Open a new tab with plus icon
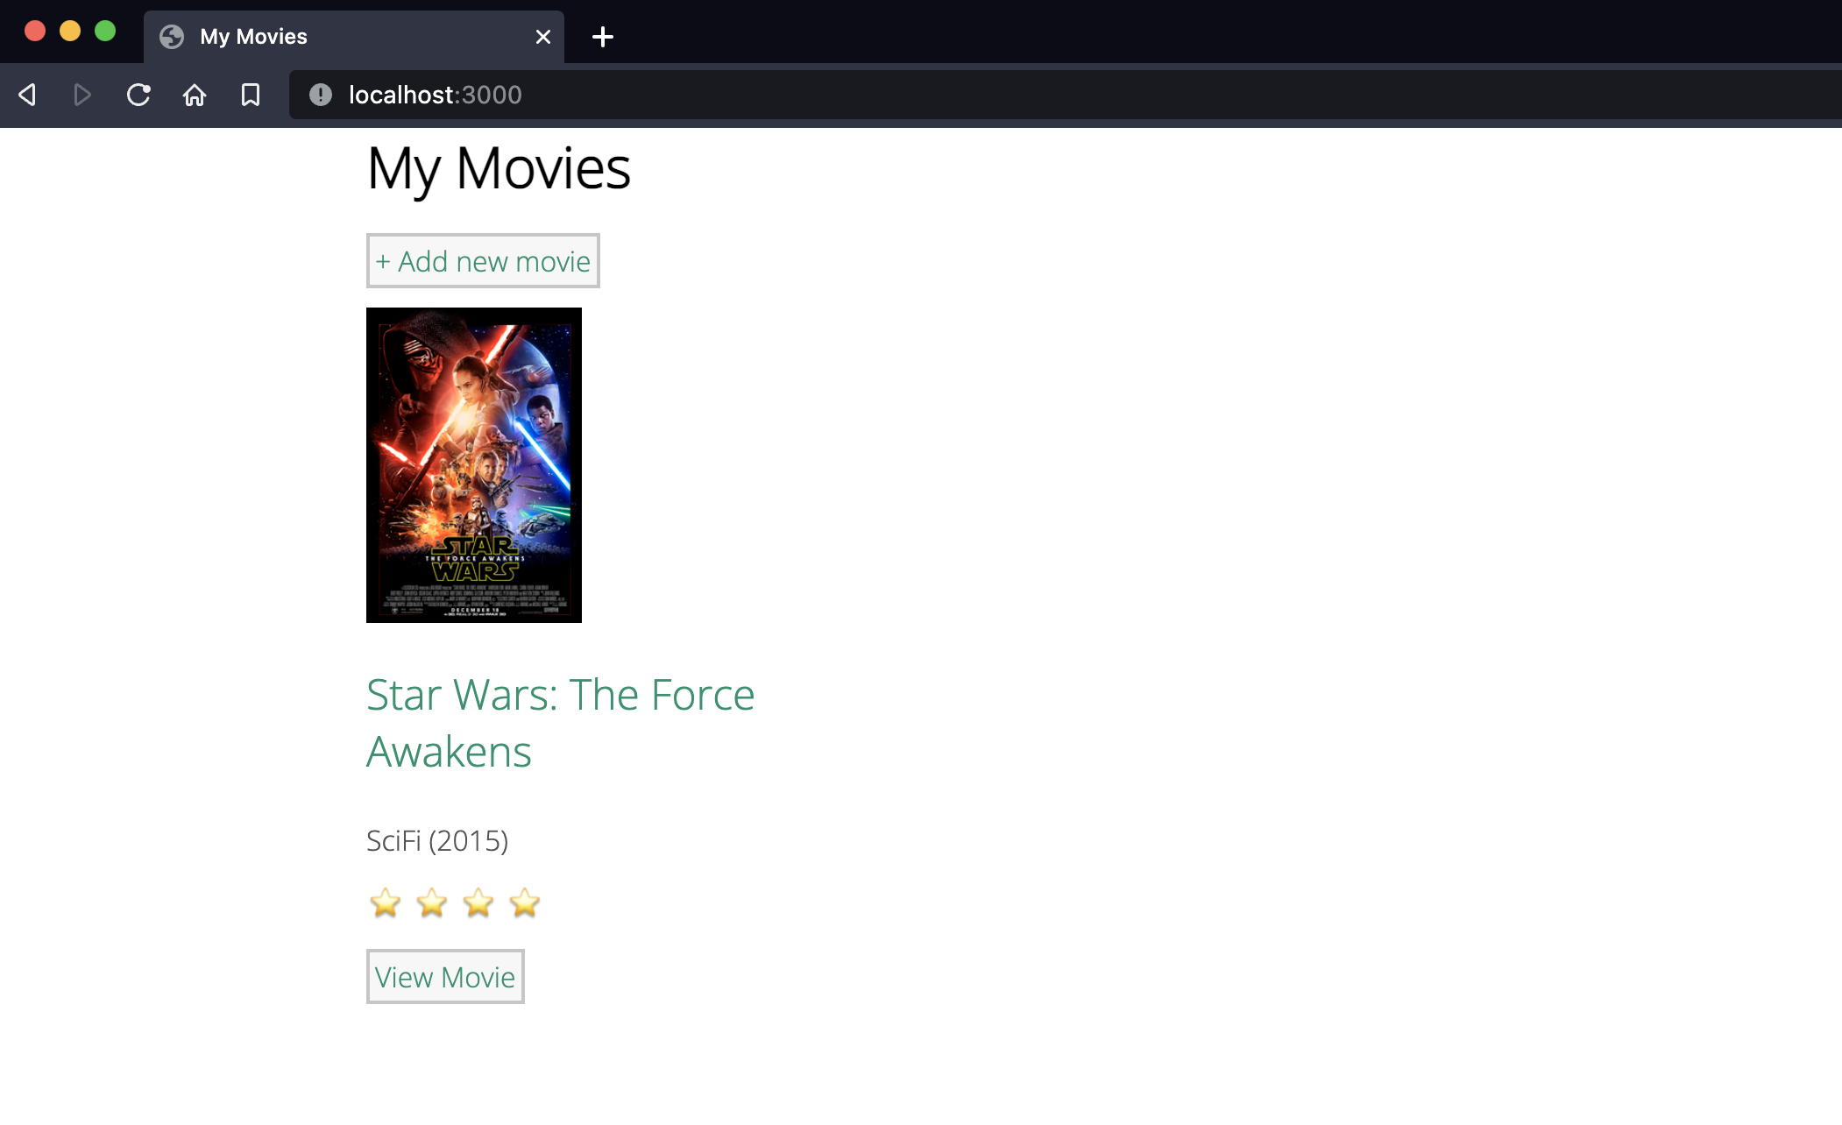This screenshot has height=1125, width=1842. coord(603,37)
